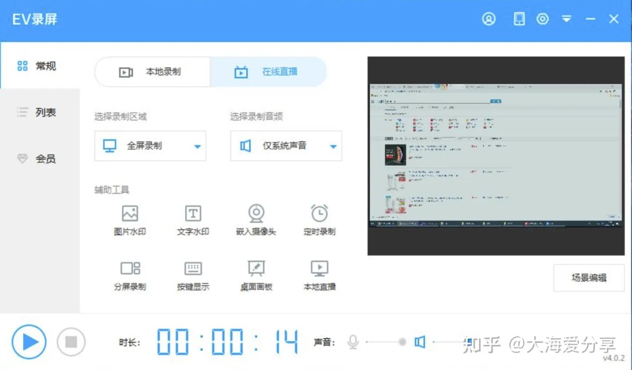Expand the triangle dropdown in the title bar
The width and height of the screenshot is (632, 370).
[567, 19]
